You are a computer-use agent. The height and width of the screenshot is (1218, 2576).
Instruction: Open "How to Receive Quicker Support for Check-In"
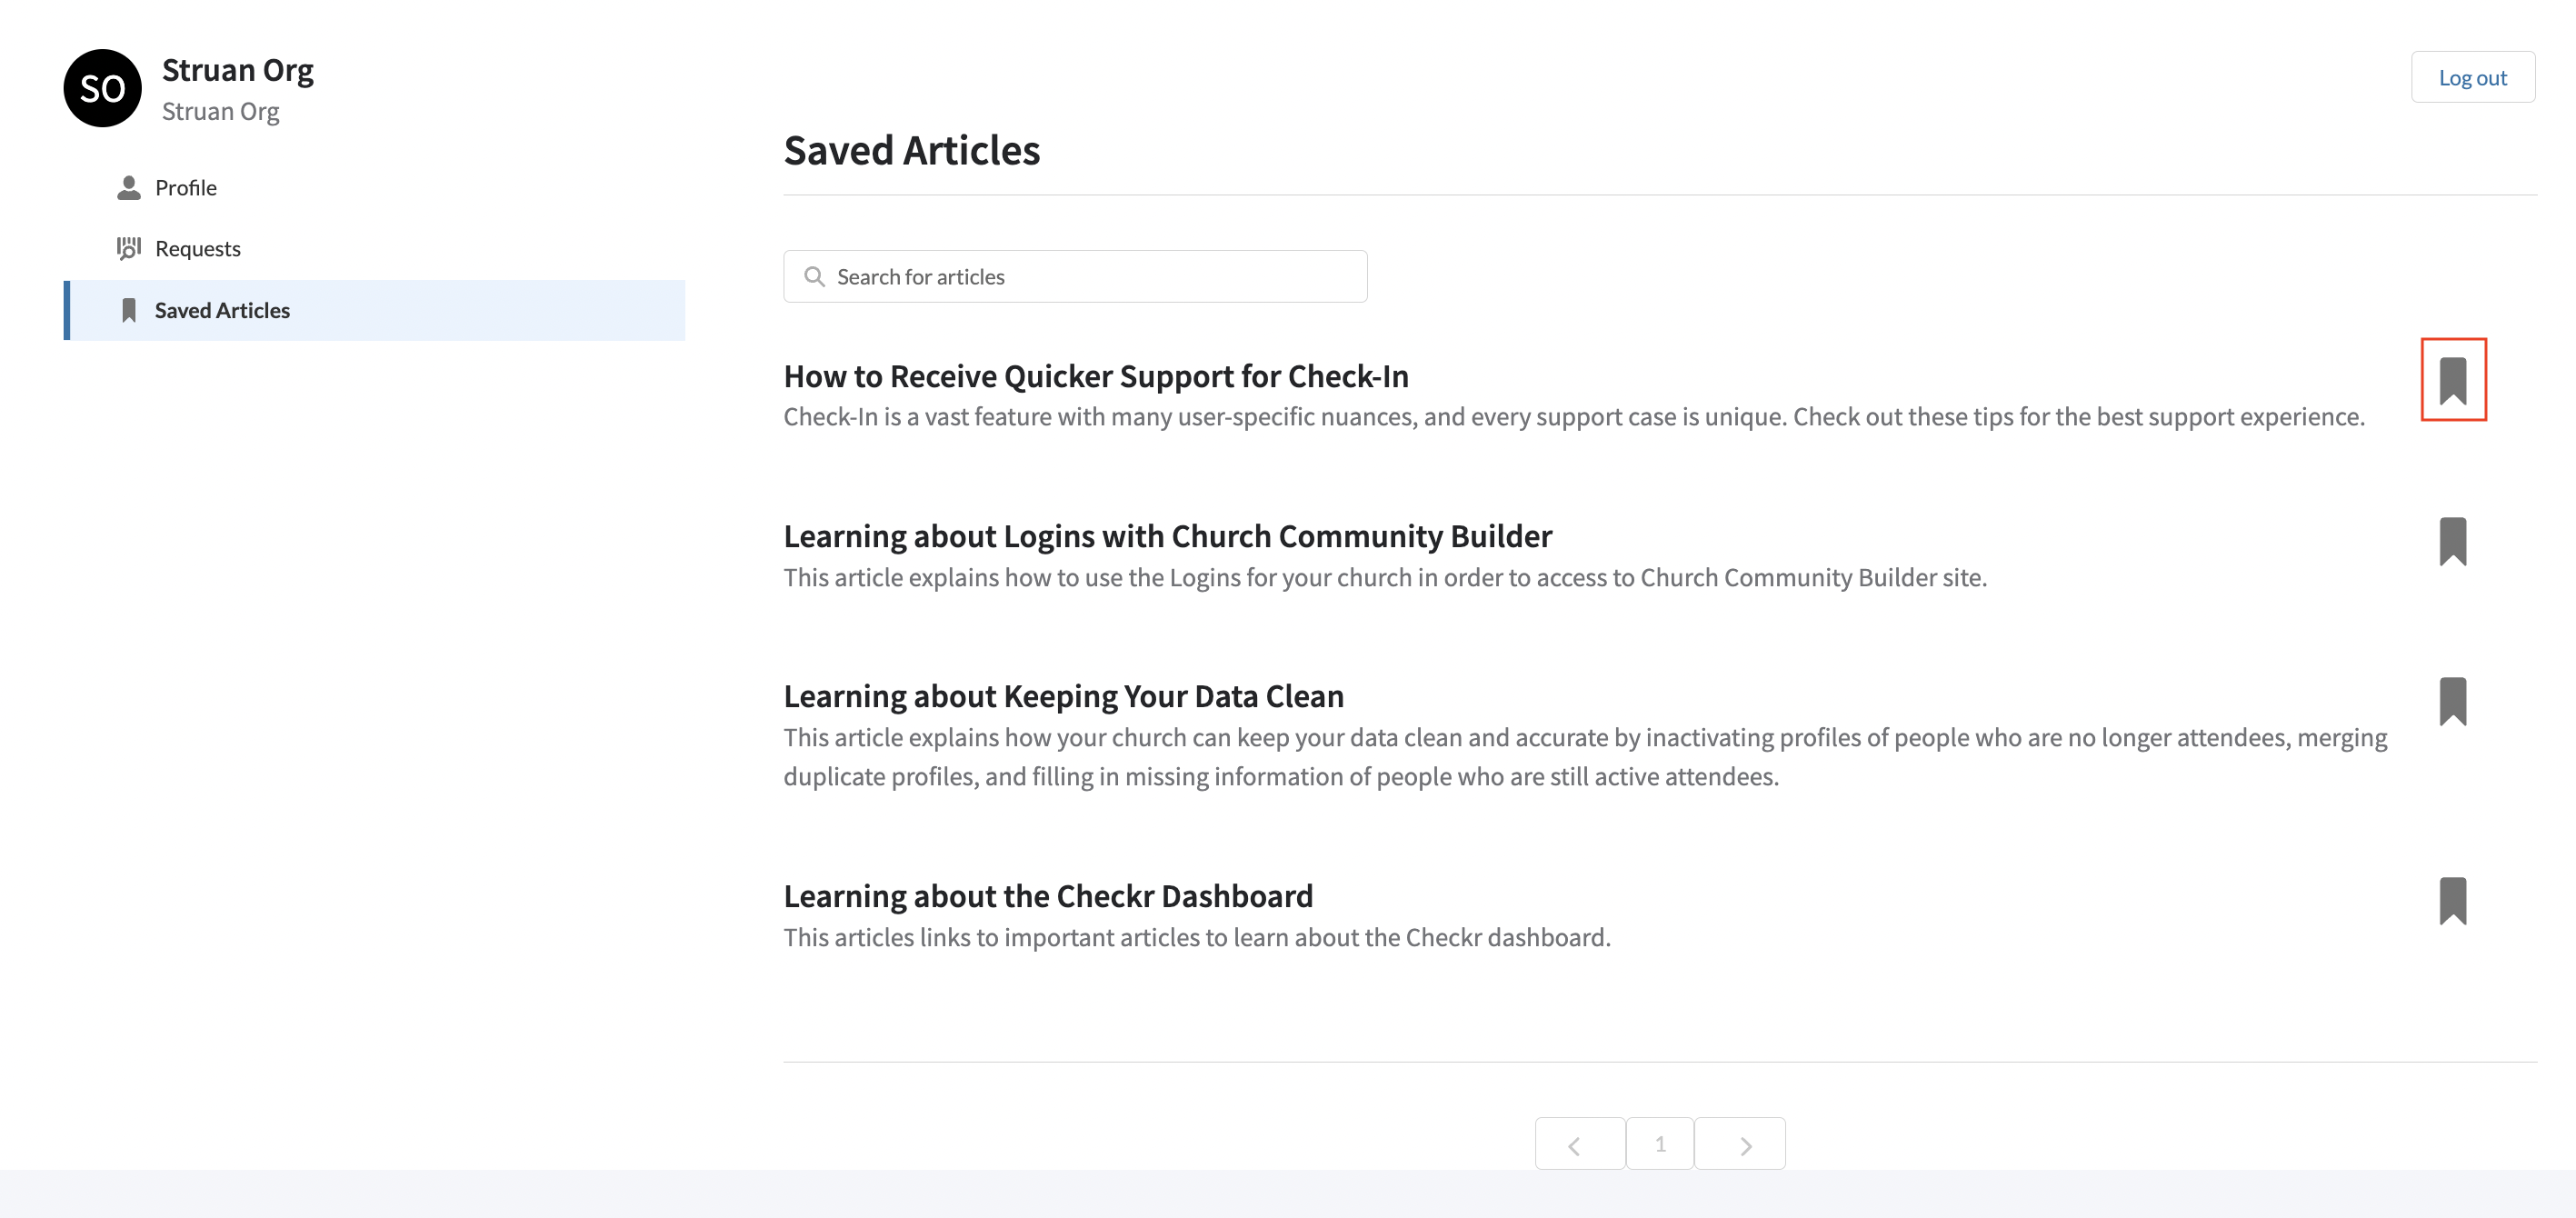point(1096,376)
